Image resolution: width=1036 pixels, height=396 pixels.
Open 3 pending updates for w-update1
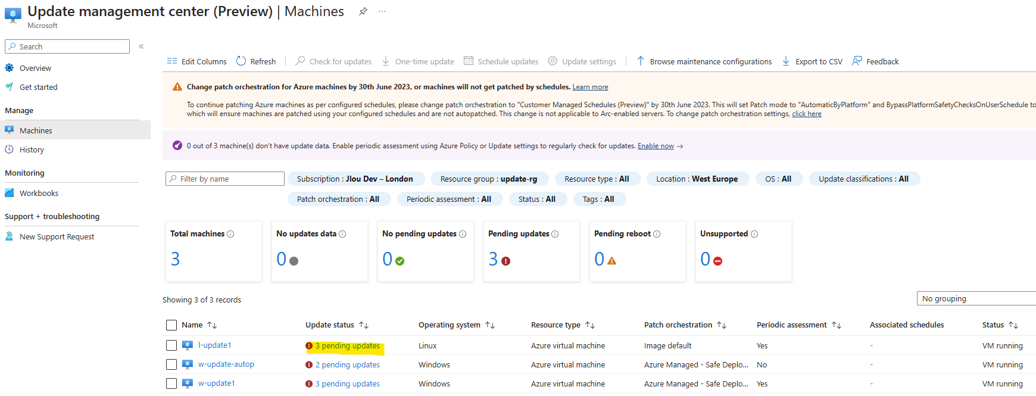coord(347,384)
